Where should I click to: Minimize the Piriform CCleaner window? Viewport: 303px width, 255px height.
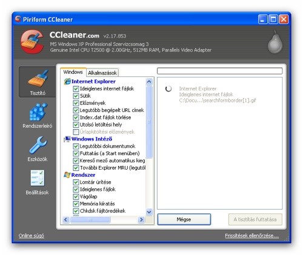click(x=262, y=19)
